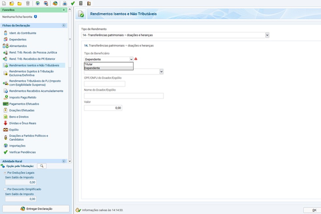Click the red warning icon beside Tipo de Beneficiário
This screenshot has width=321, height=214.
click(x=136, y=59)
